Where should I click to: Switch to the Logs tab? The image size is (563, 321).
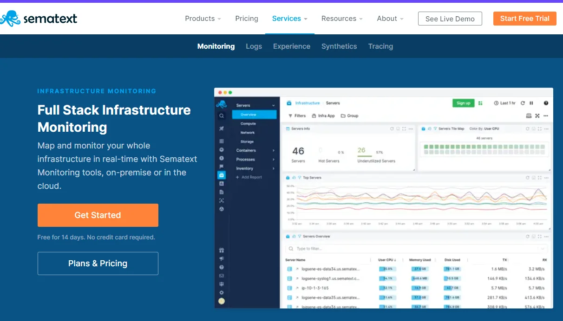coord(254,46)
